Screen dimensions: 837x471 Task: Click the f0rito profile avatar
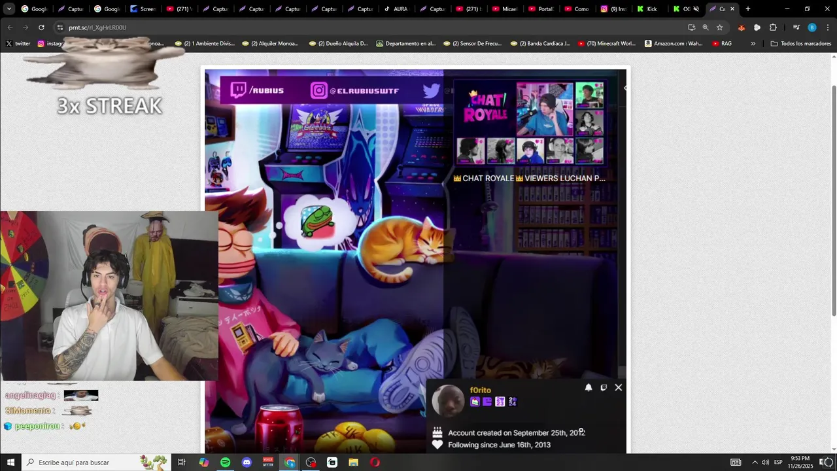click(x=449, y=400)
